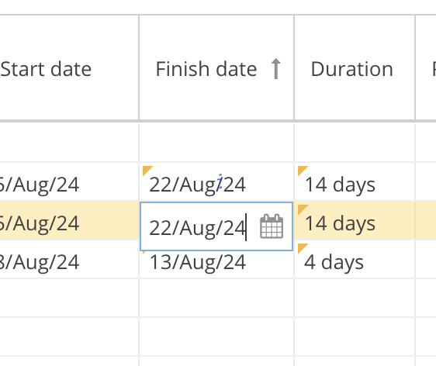
Task: Select the start date in highlighted row
Action: coord(40,223)
